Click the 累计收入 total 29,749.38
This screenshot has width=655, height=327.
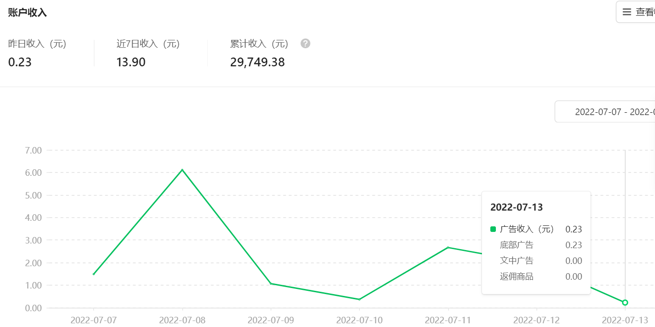point(257,62)
